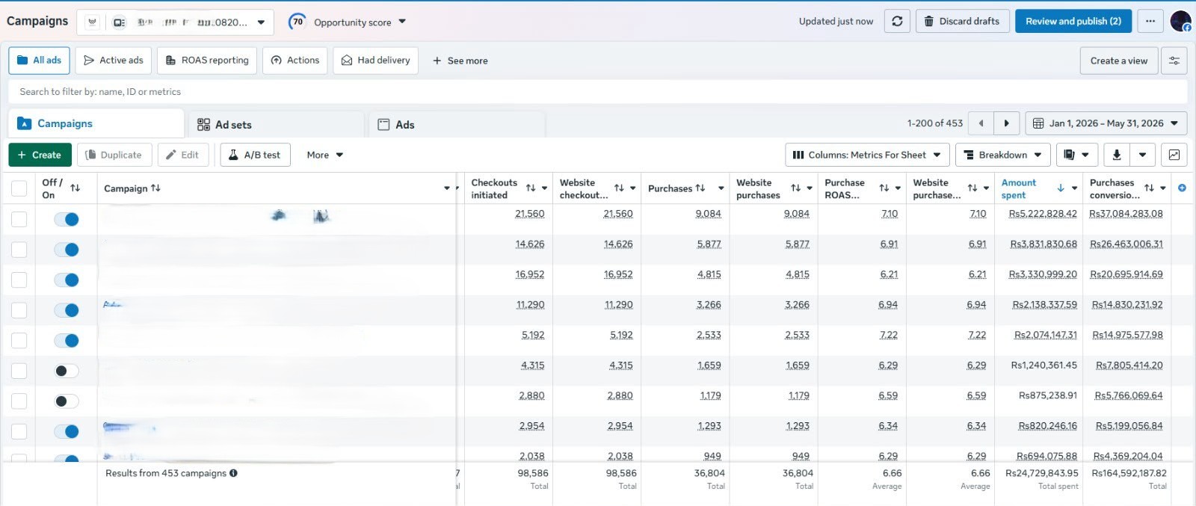This screenshot has width=1196, height=506.
Task: Focus the search and filter input field
Action: point(598,92)
